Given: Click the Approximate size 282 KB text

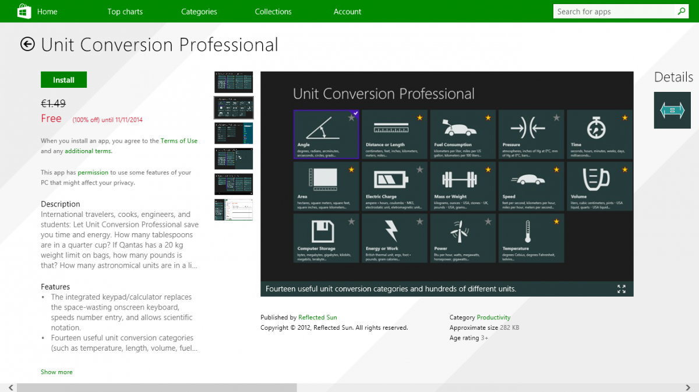Looking at the screenshot, I should click(x=485, y=328).
